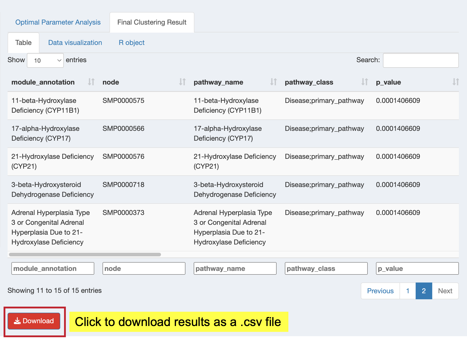Click the module_annotation column filter box
Image resolution: width=467 pixels, height=339 pixels.
pos(53,268)
